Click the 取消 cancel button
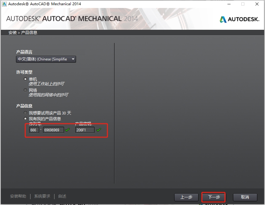The height and width of the screenshot is (205, 265). pos(245,197)
